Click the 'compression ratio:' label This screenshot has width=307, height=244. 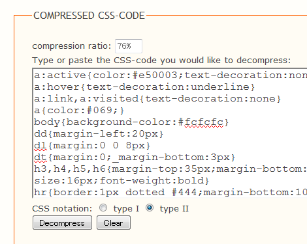(72, 46)
